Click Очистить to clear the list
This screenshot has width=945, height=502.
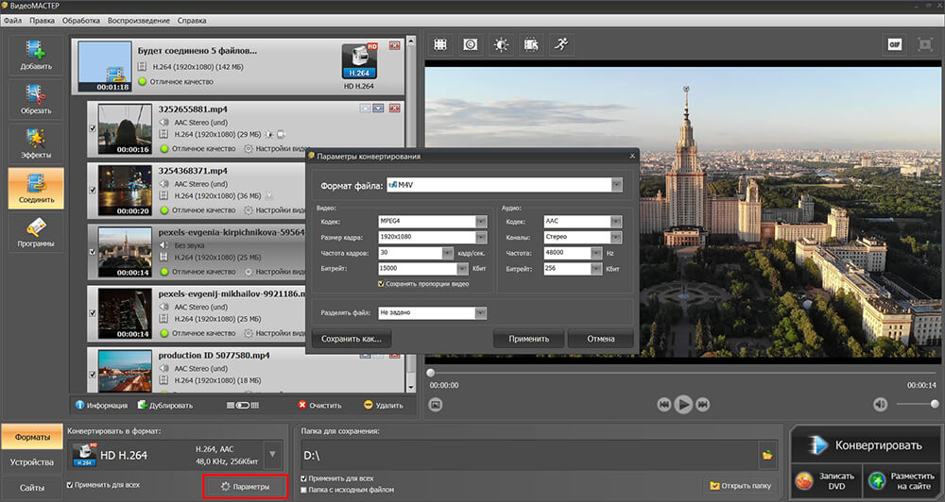[x=320, y=405]
